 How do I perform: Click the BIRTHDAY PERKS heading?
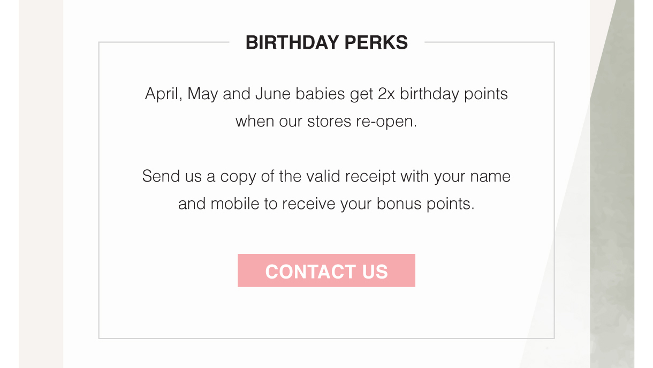coord(326,42)
